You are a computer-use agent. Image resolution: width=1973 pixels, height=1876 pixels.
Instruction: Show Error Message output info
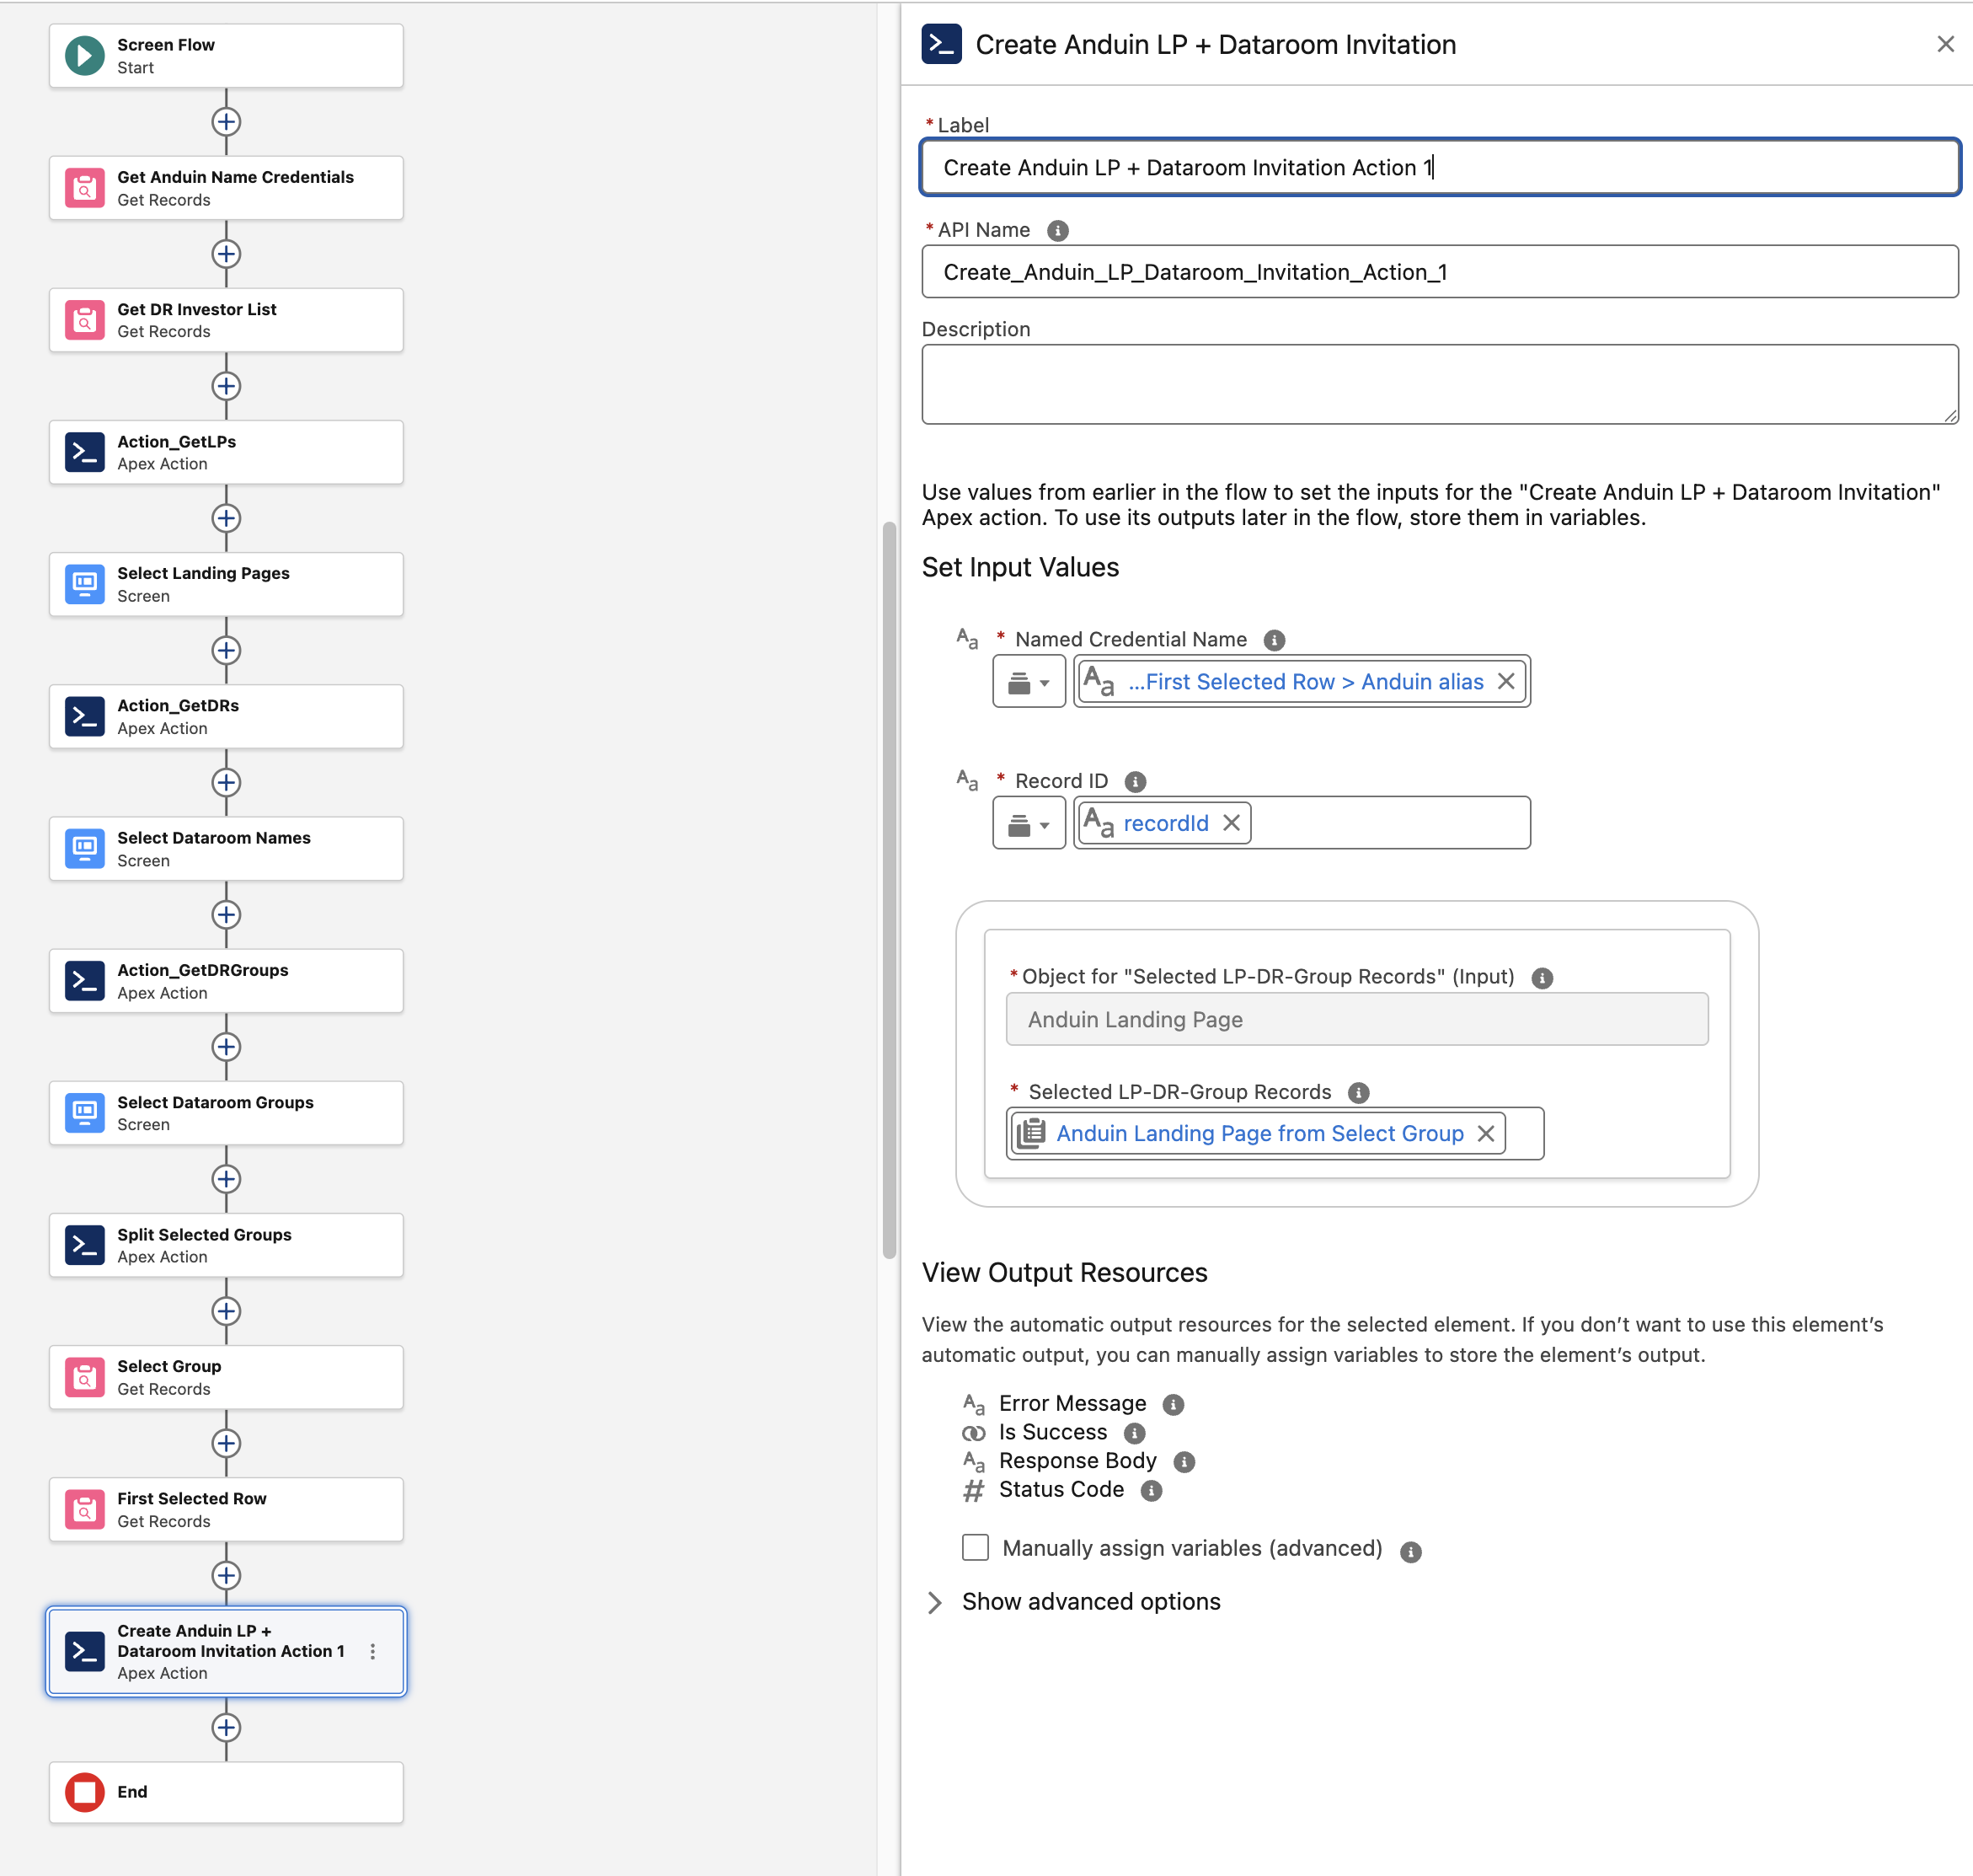[1174, 1405]
